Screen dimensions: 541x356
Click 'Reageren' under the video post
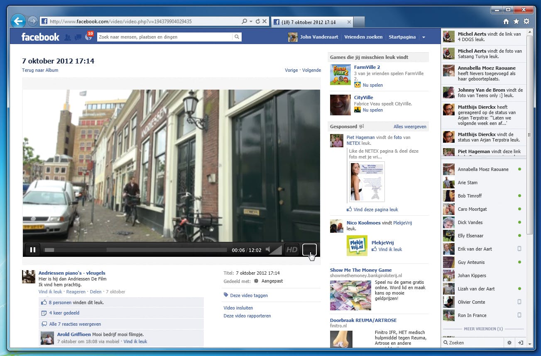pyautogui.click(x=76, y=292)
